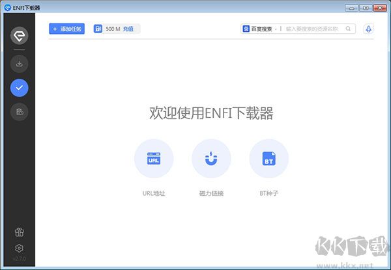Click the Baidu paw icon
This screenshot has width=391, height=270.
[246, 29]
